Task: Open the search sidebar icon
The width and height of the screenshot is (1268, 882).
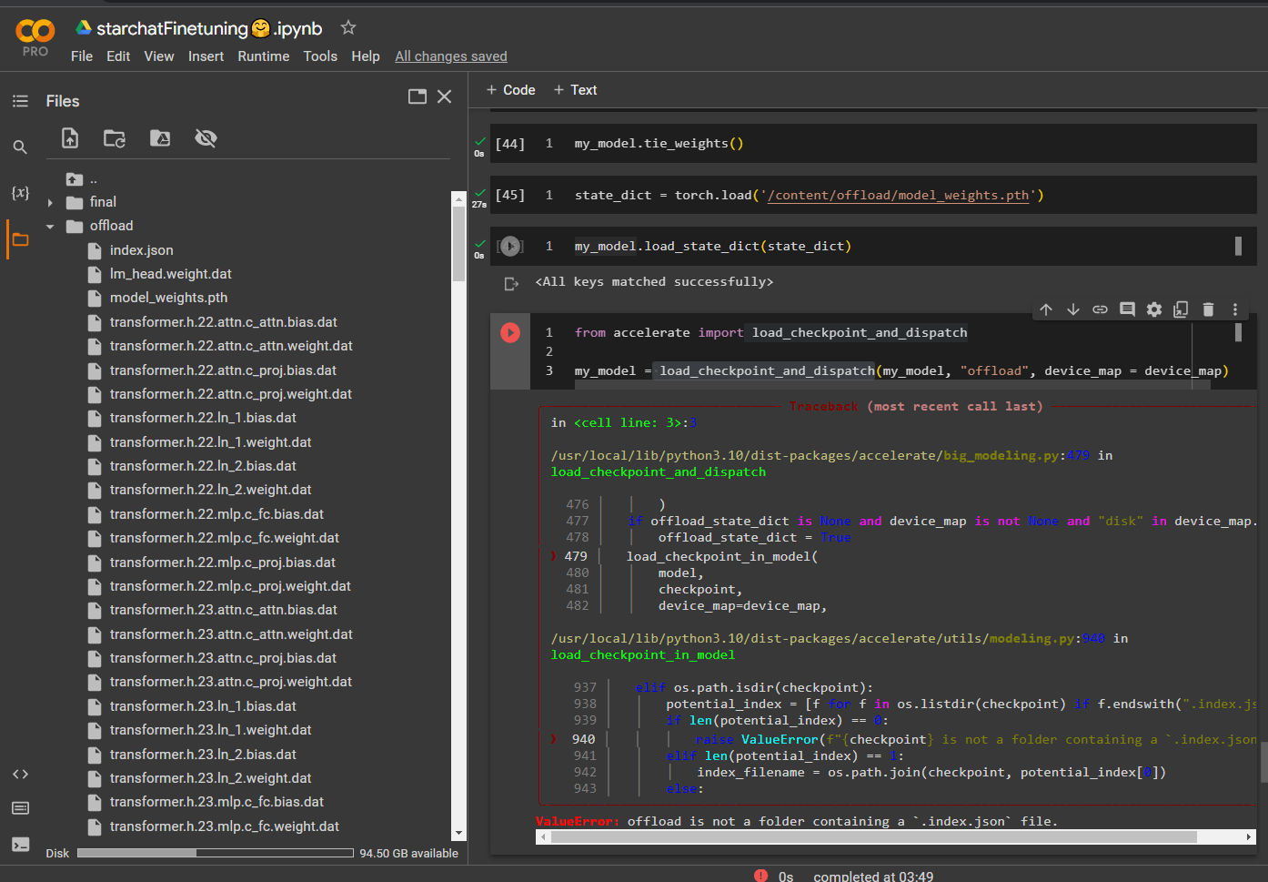Action: click(x=20, y=147)
